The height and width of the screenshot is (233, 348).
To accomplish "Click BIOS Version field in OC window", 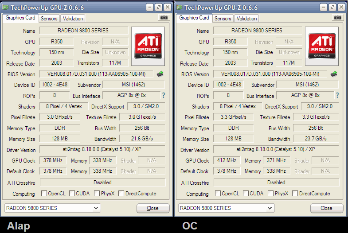I will coord(270,74).
